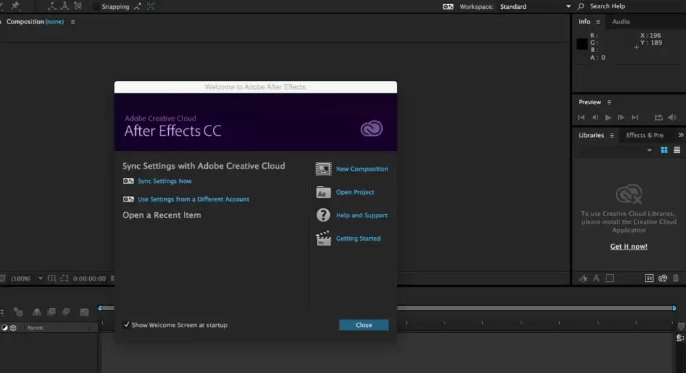The image size is (686, 373).
Task: Open the Libraries dropdown arrow
Action: (x=650, y=150)
